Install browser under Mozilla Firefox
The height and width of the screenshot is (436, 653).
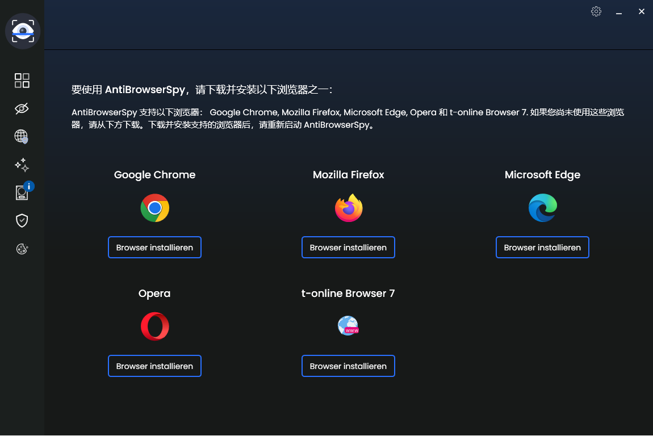348,248
